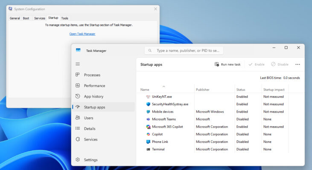Switch to the Boot tab
The width and height of the screenshot is (312, 170).
(x=26, y=18)
